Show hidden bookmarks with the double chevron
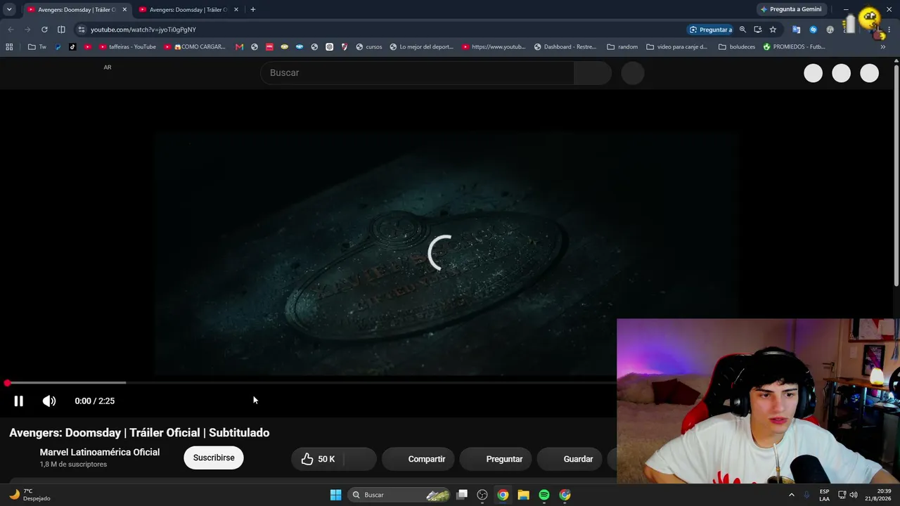900x506 pixels. pyautogui.click(x=883, y=47)
